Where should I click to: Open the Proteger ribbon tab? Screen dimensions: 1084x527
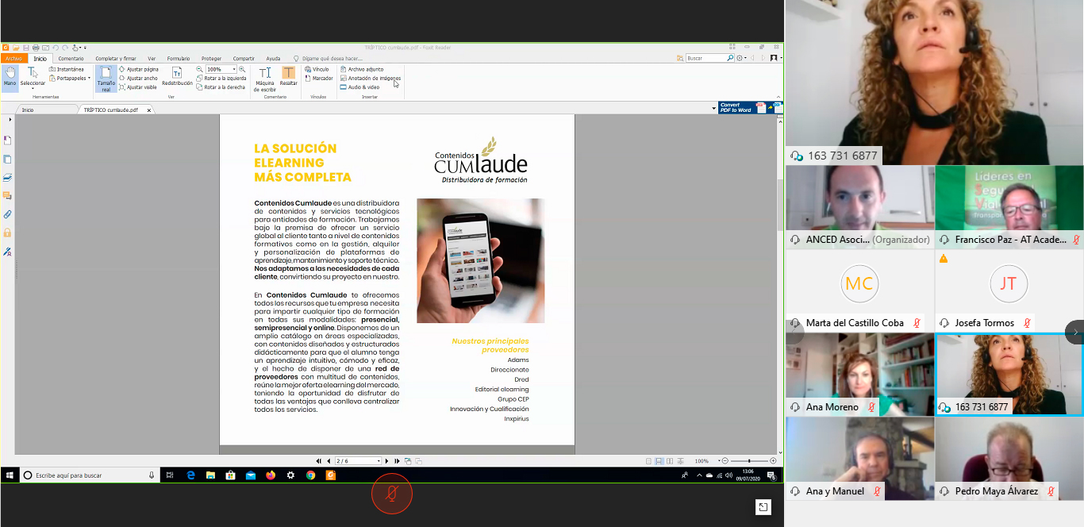211,58
